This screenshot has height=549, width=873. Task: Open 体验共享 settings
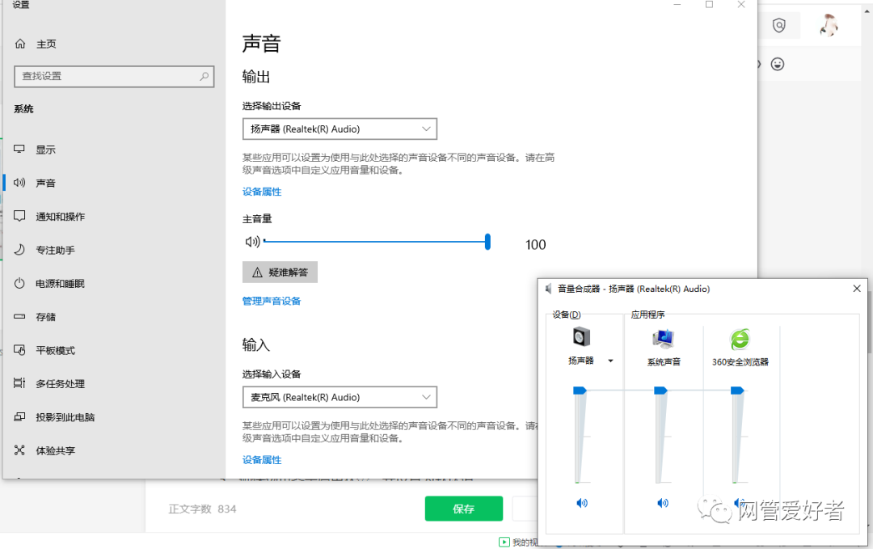[x=55, y=450]
